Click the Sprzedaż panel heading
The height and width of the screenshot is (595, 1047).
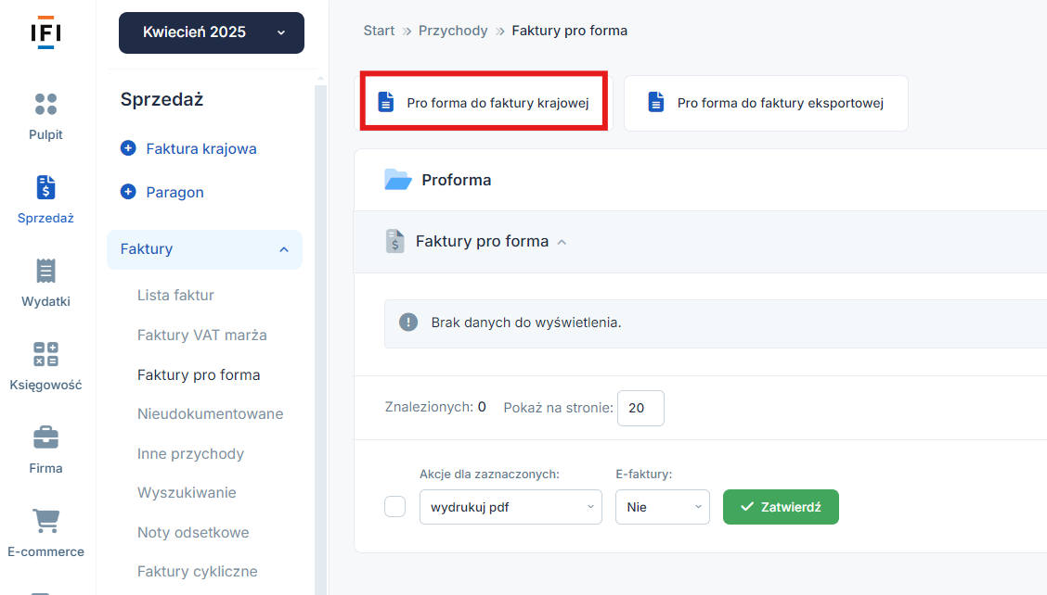point(162,99)
